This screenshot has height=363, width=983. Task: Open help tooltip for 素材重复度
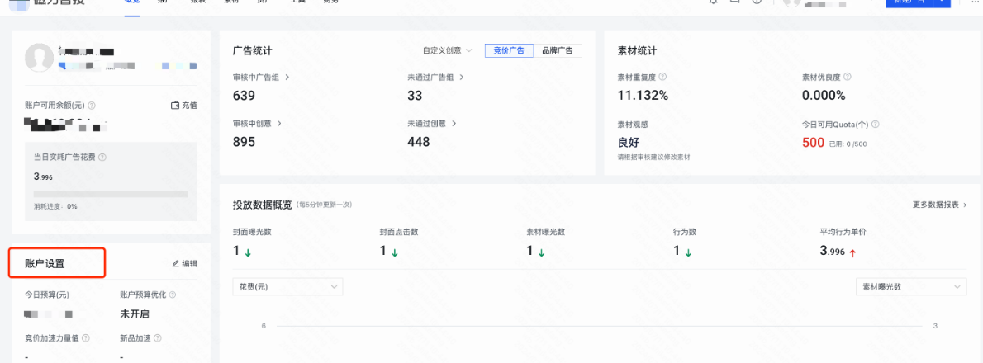(662, 77)
